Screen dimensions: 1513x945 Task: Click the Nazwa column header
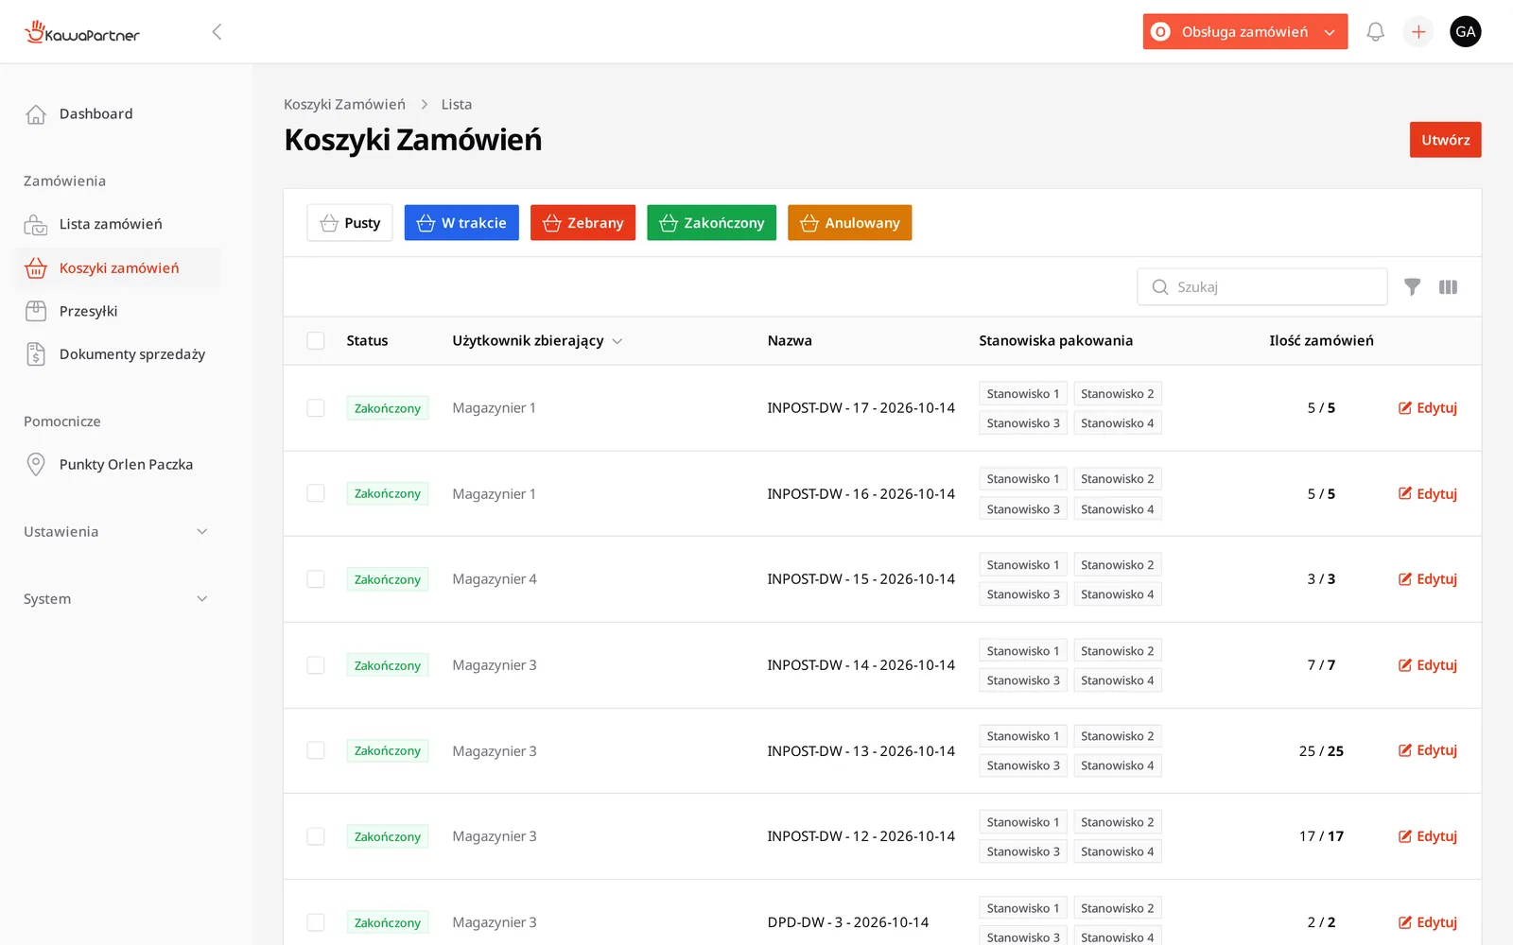point(790,341)
